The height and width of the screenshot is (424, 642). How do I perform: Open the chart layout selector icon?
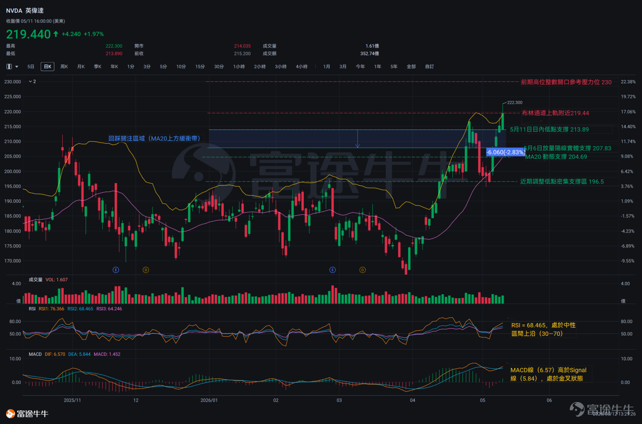coord(9,66)
